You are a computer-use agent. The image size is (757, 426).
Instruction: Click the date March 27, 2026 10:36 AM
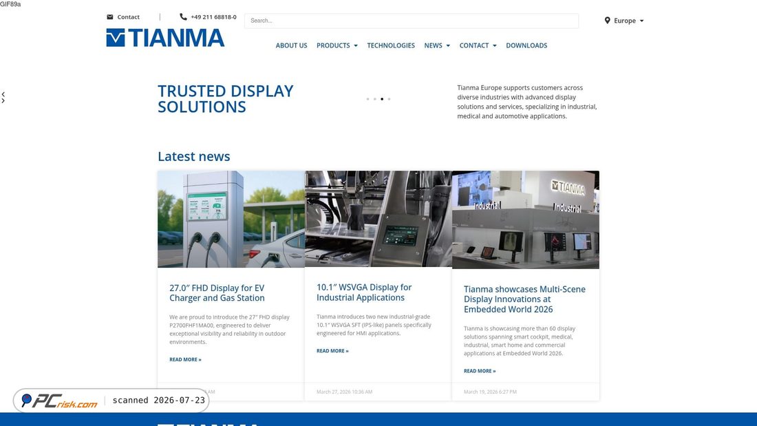[344, 392]
